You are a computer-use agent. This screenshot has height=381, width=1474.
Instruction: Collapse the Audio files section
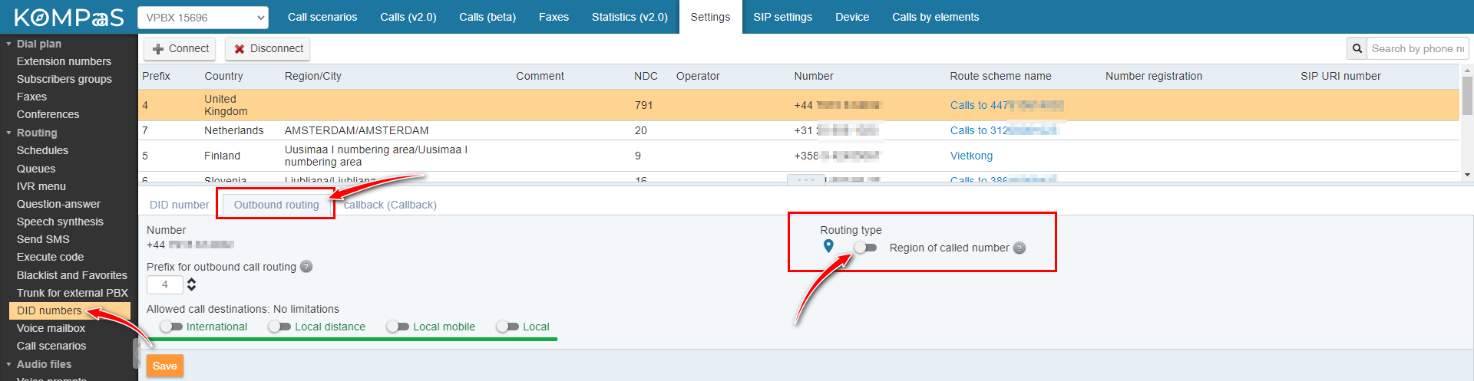pyautogui.click(x=8, y=364)
